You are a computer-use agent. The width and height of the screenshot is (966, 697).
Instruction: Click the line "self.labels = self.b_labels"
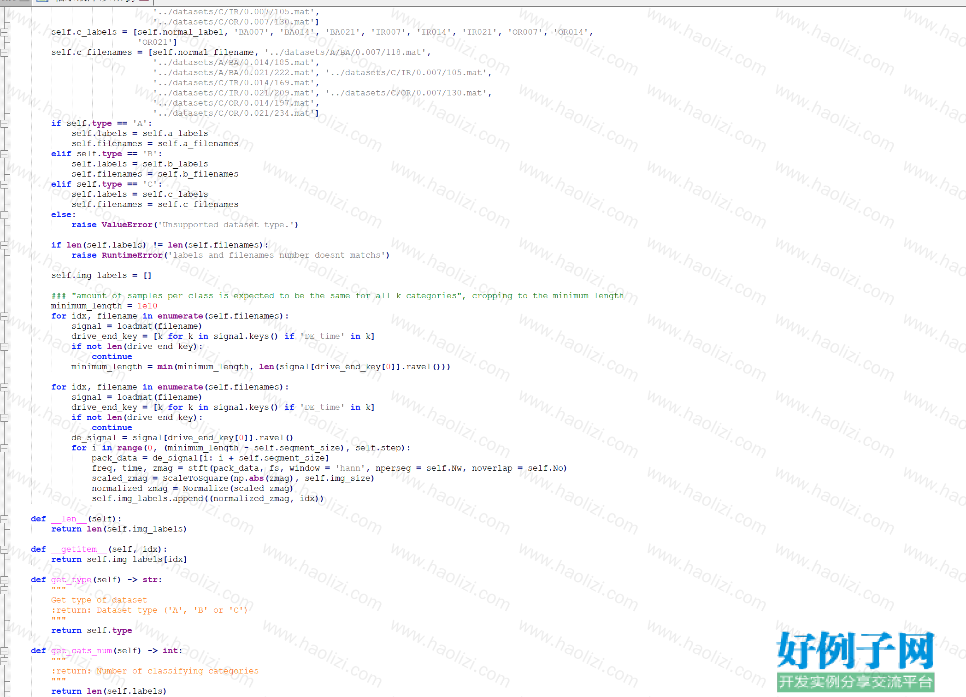140,164
